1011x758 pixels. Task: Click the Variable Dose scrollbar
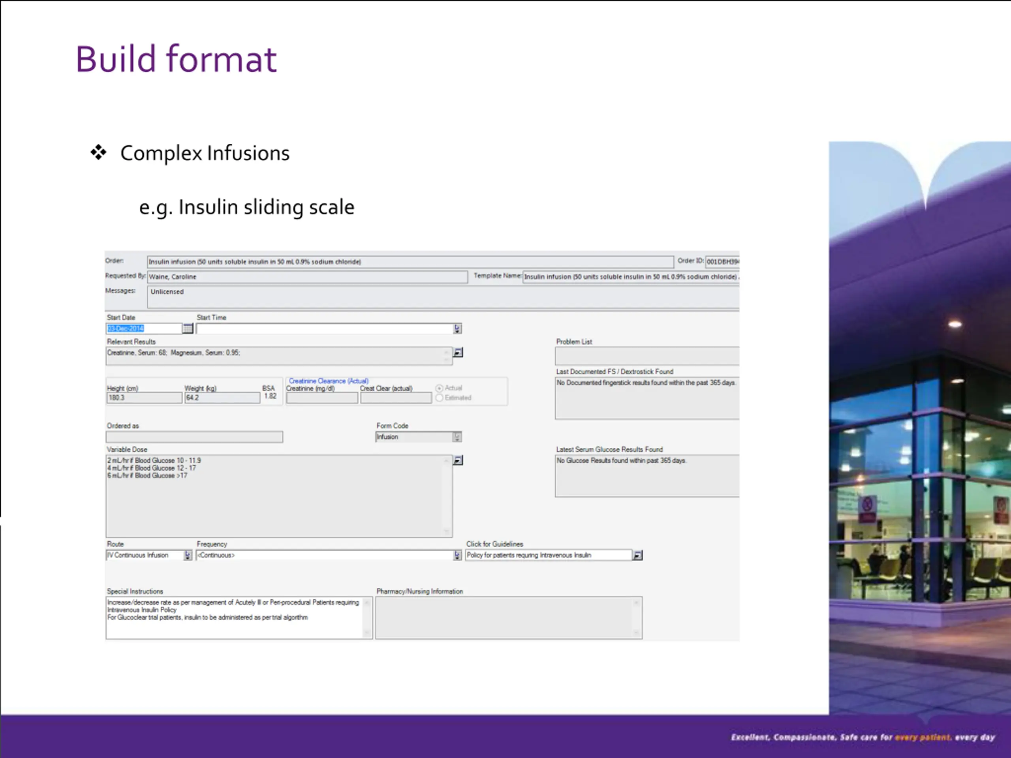[x=447, y=496]
